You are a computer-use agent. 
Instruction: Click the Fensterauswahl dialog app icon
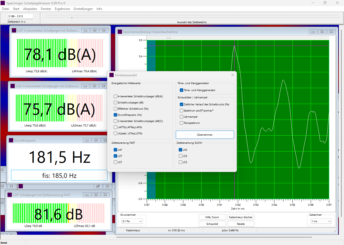[x=112, y=75]
